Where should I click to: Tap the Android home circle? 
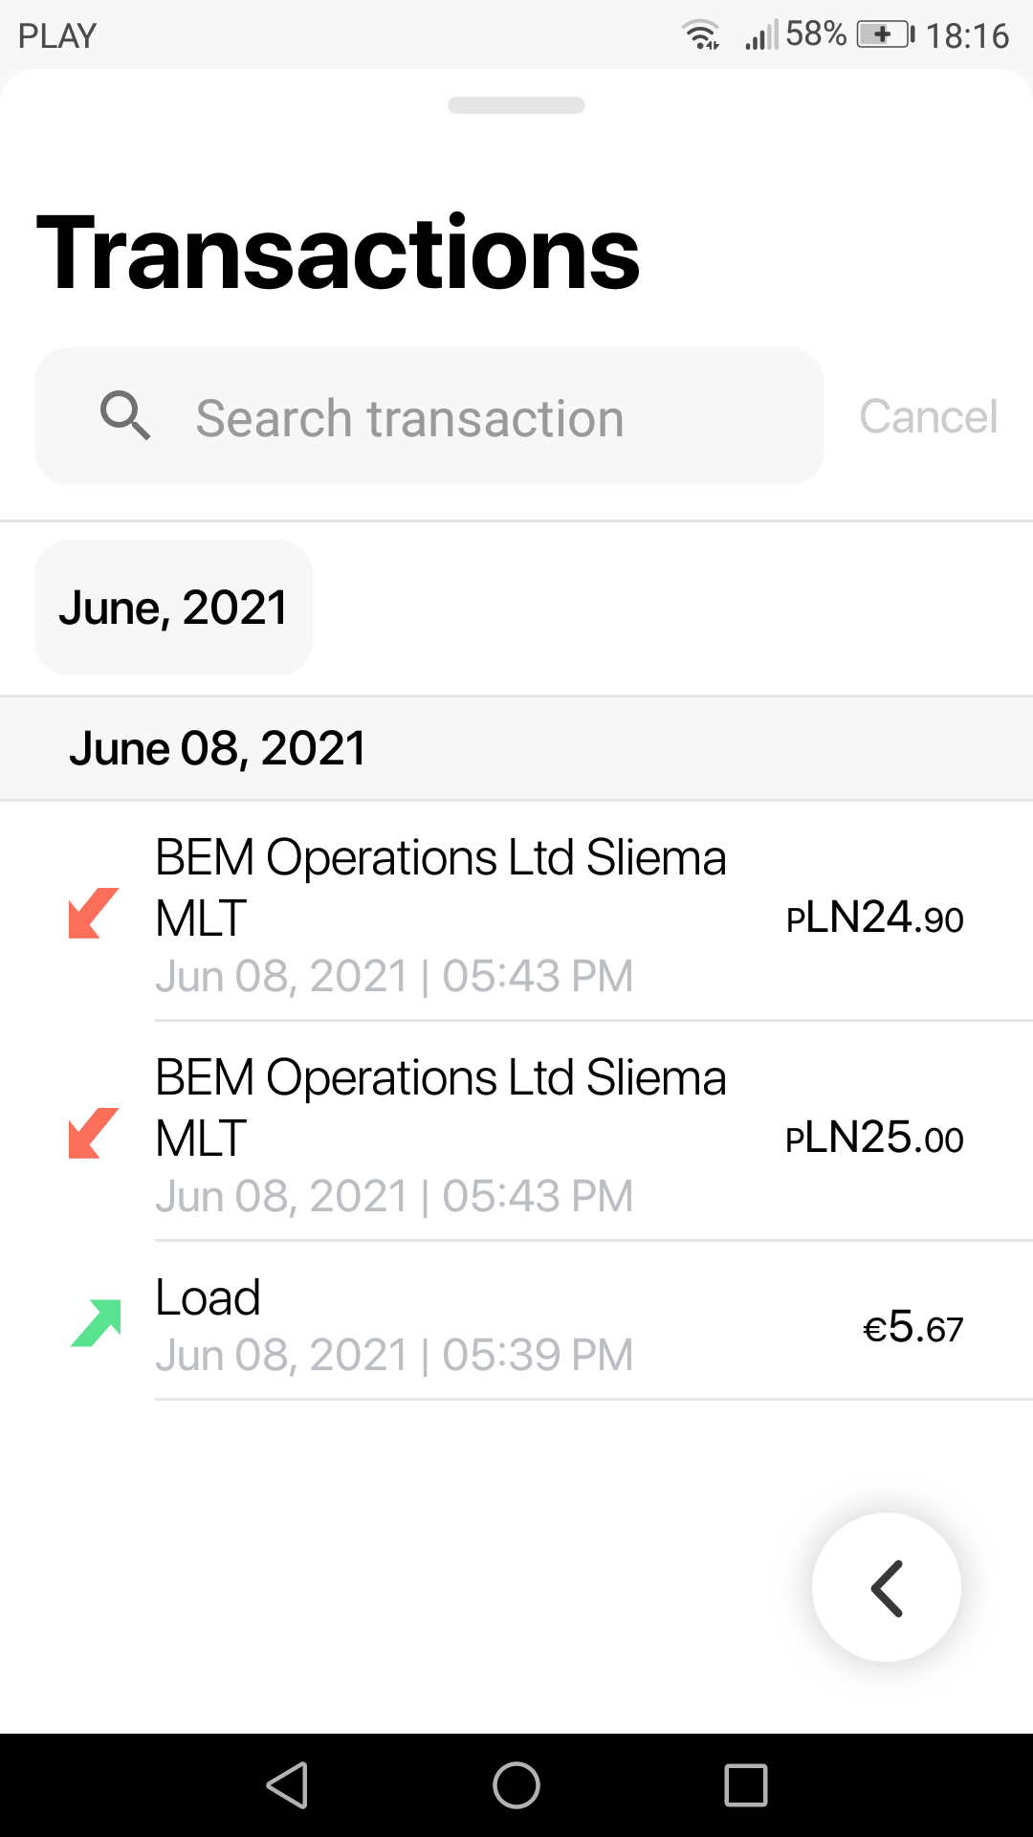point(516,1785)
